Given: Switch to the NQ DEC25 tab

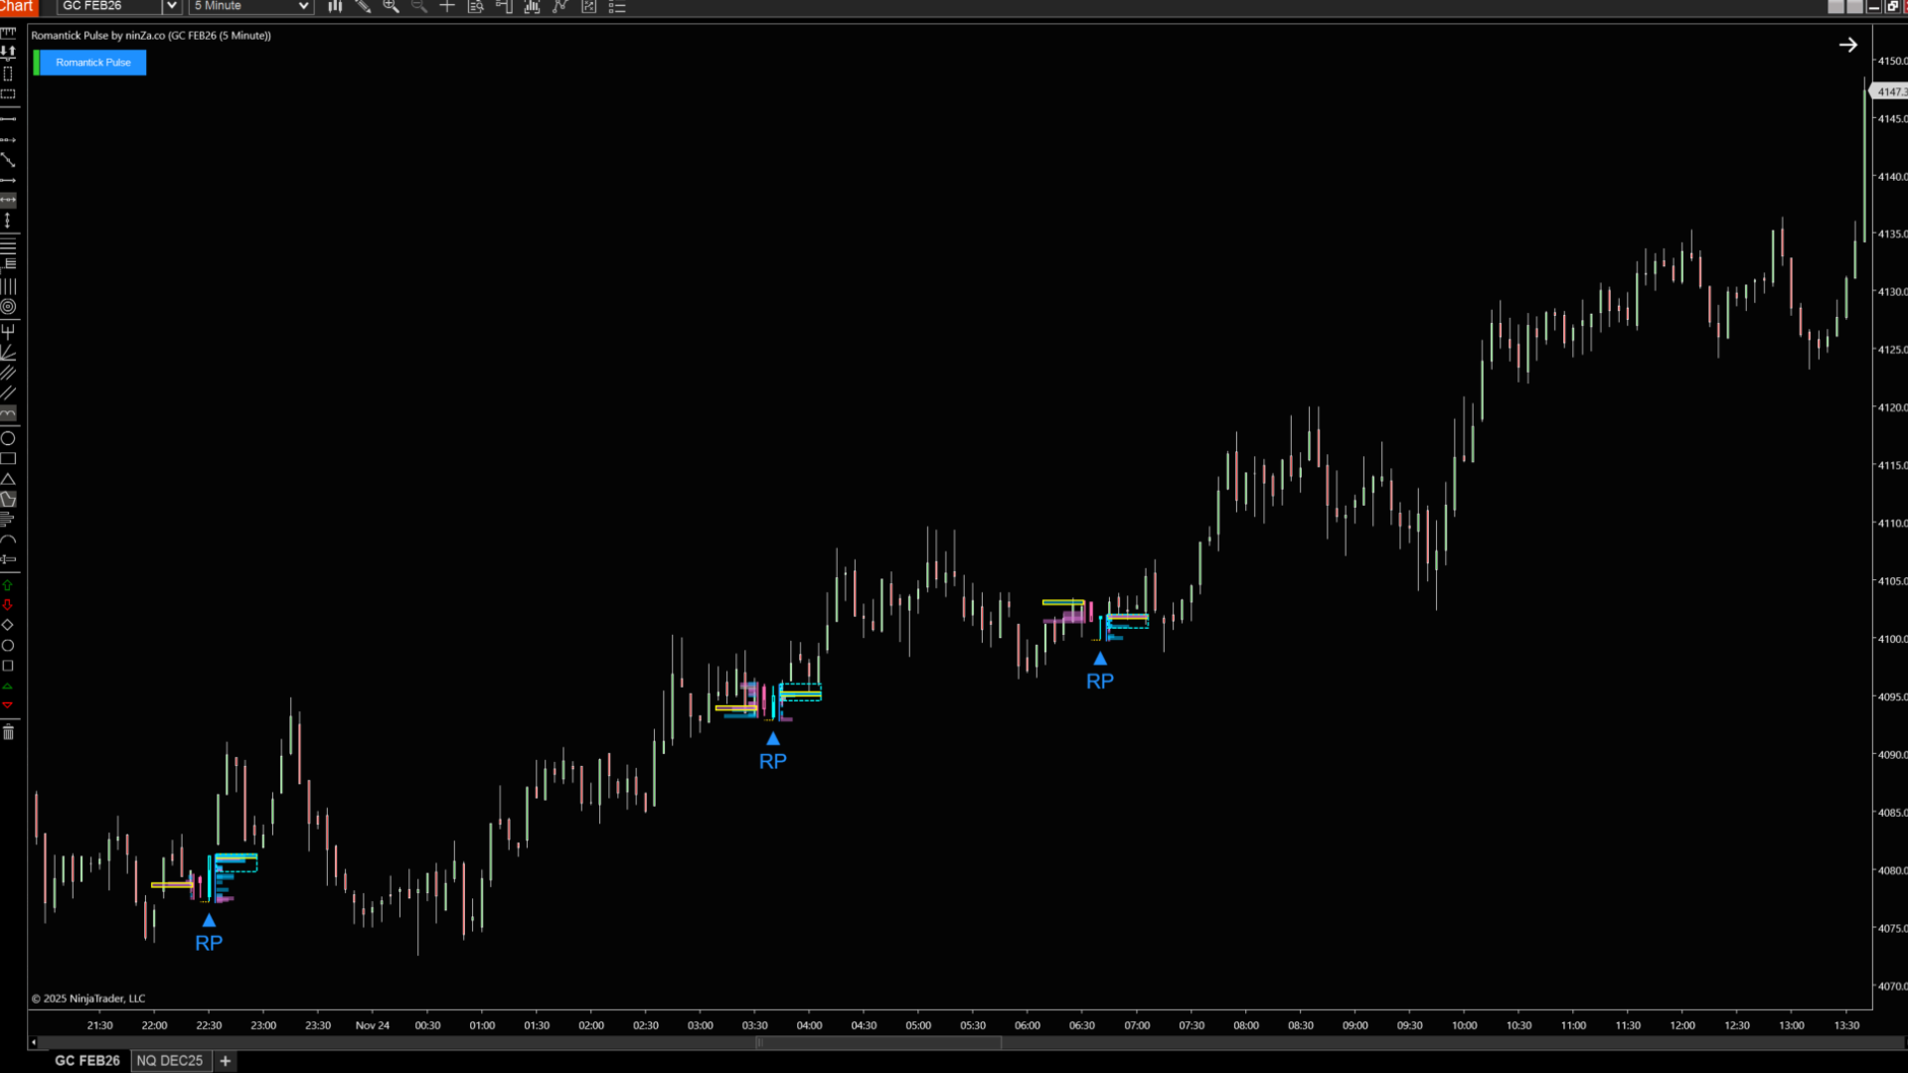Looking at the screenshot, I should pyautogui.click(x=169, y=1060).
